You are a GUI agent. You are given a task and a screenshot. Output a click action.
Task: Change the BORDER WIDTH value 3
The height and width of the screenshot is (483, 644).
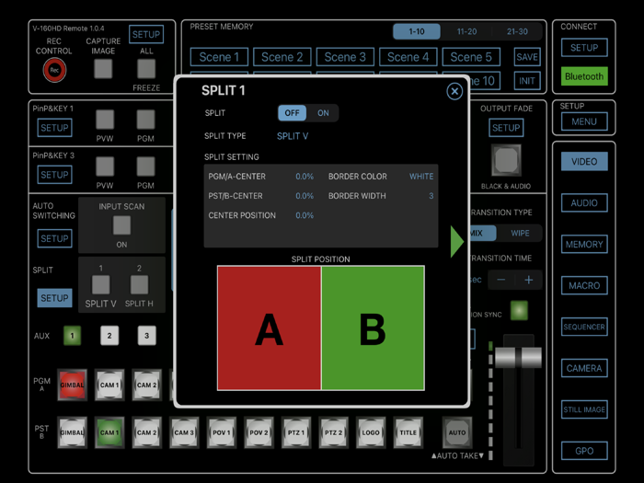coord(431,196)
